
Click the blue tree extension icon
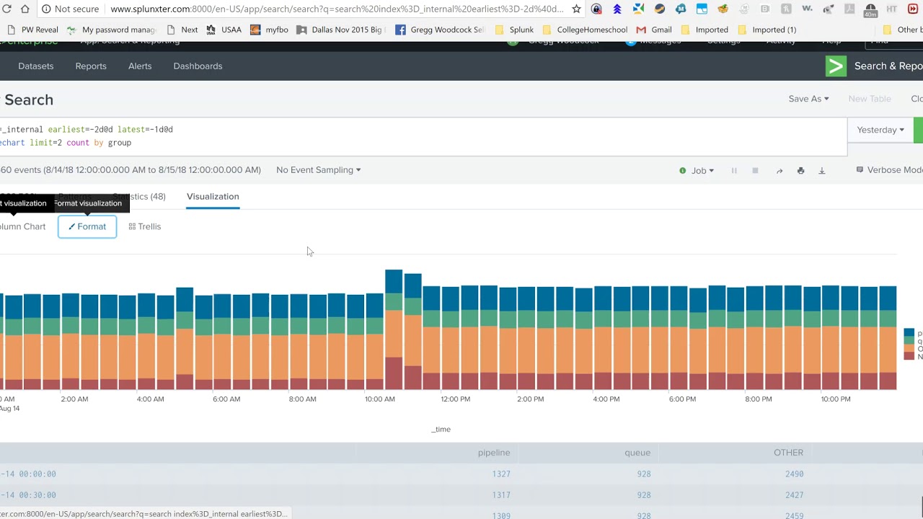click(617, 9)
